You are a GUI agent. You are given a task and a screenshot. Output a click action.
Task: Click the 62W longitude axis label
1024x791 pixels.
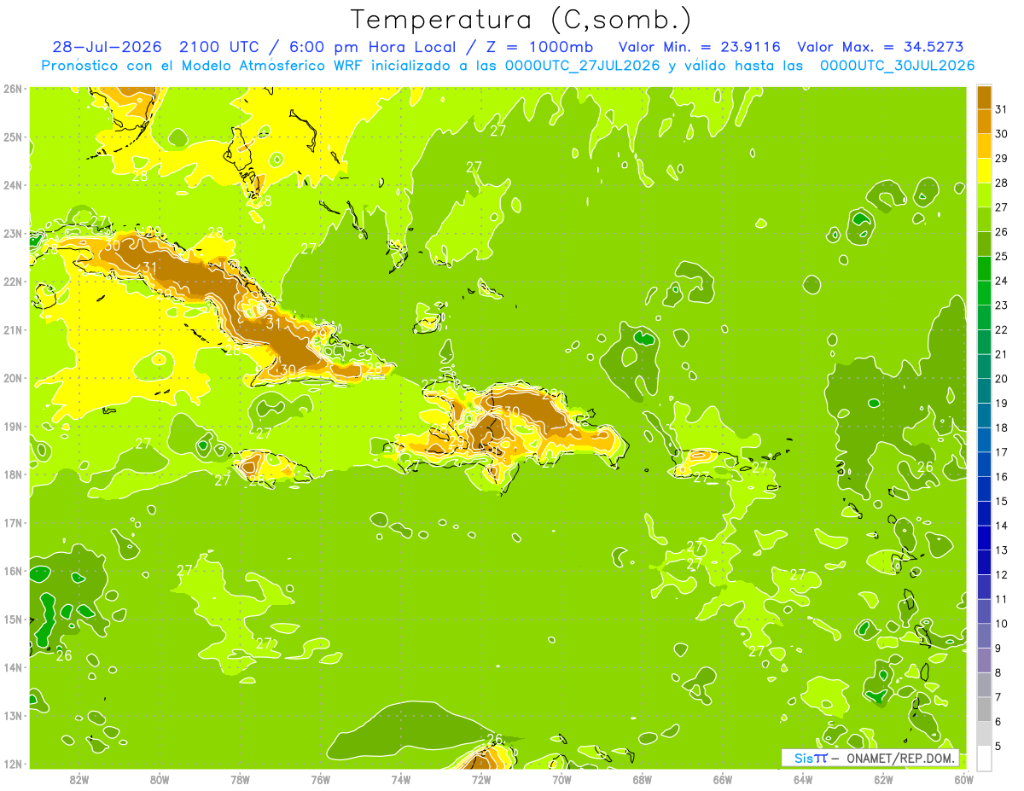click(x=883, y=779)
